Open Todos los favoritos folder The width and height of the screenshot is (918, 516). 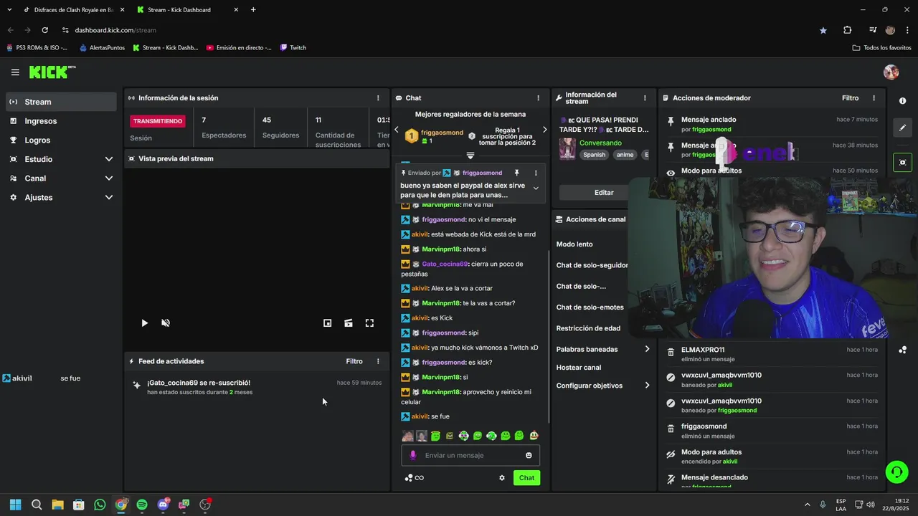click(881, 48)
